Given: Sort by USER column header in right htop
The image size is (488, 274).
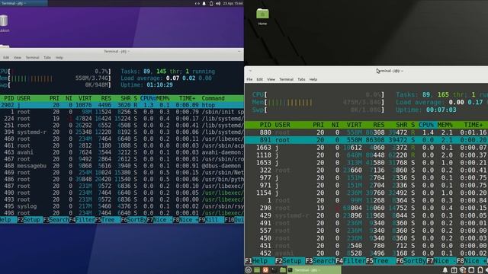Looking at the screenshot, I should tap(283, 125).
